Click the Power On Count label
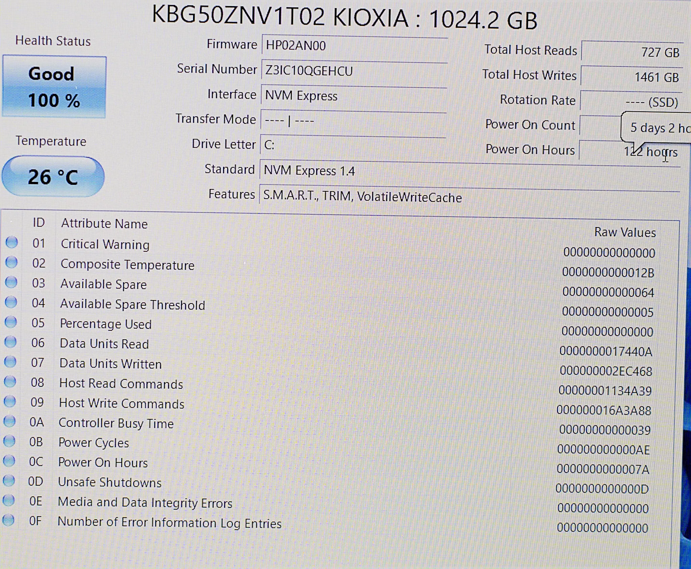This screenshot has width=691, height=569. coord(530,124)
